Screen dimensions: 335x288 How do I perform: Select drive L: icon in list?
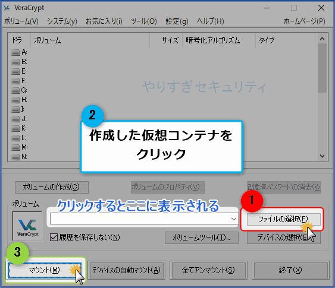[x=15, y=138]
